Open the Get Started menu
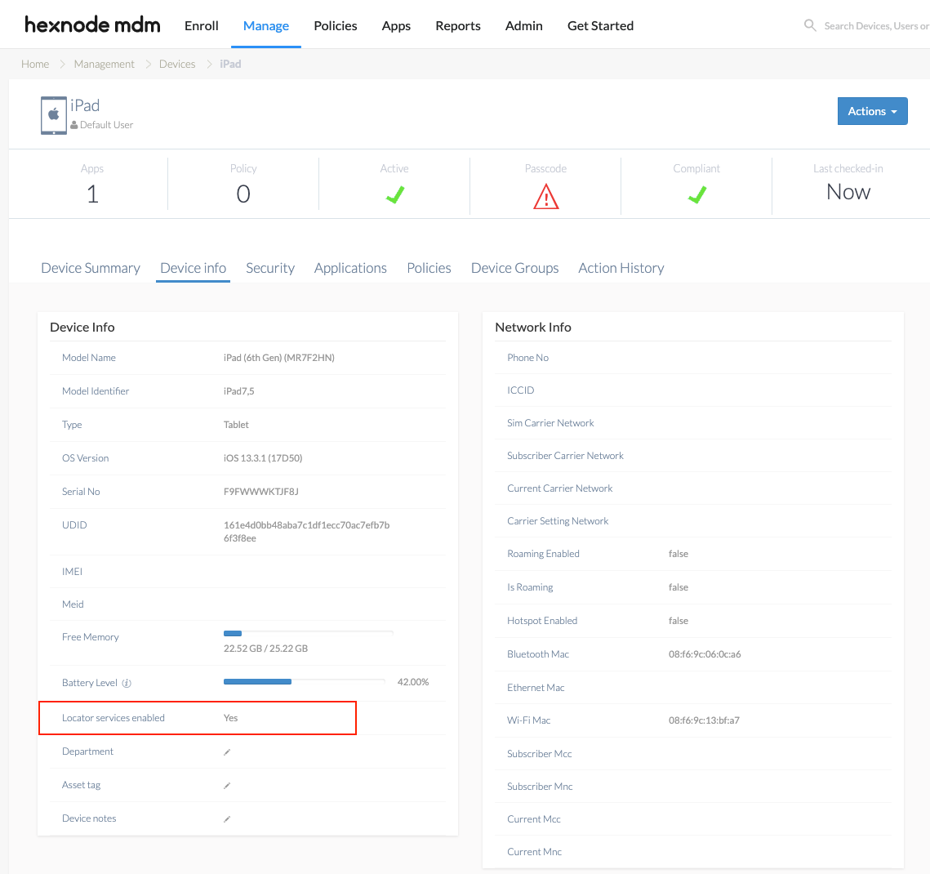This screenshot has height=874, width=930. pyautogui.click(x=600, y=25)
